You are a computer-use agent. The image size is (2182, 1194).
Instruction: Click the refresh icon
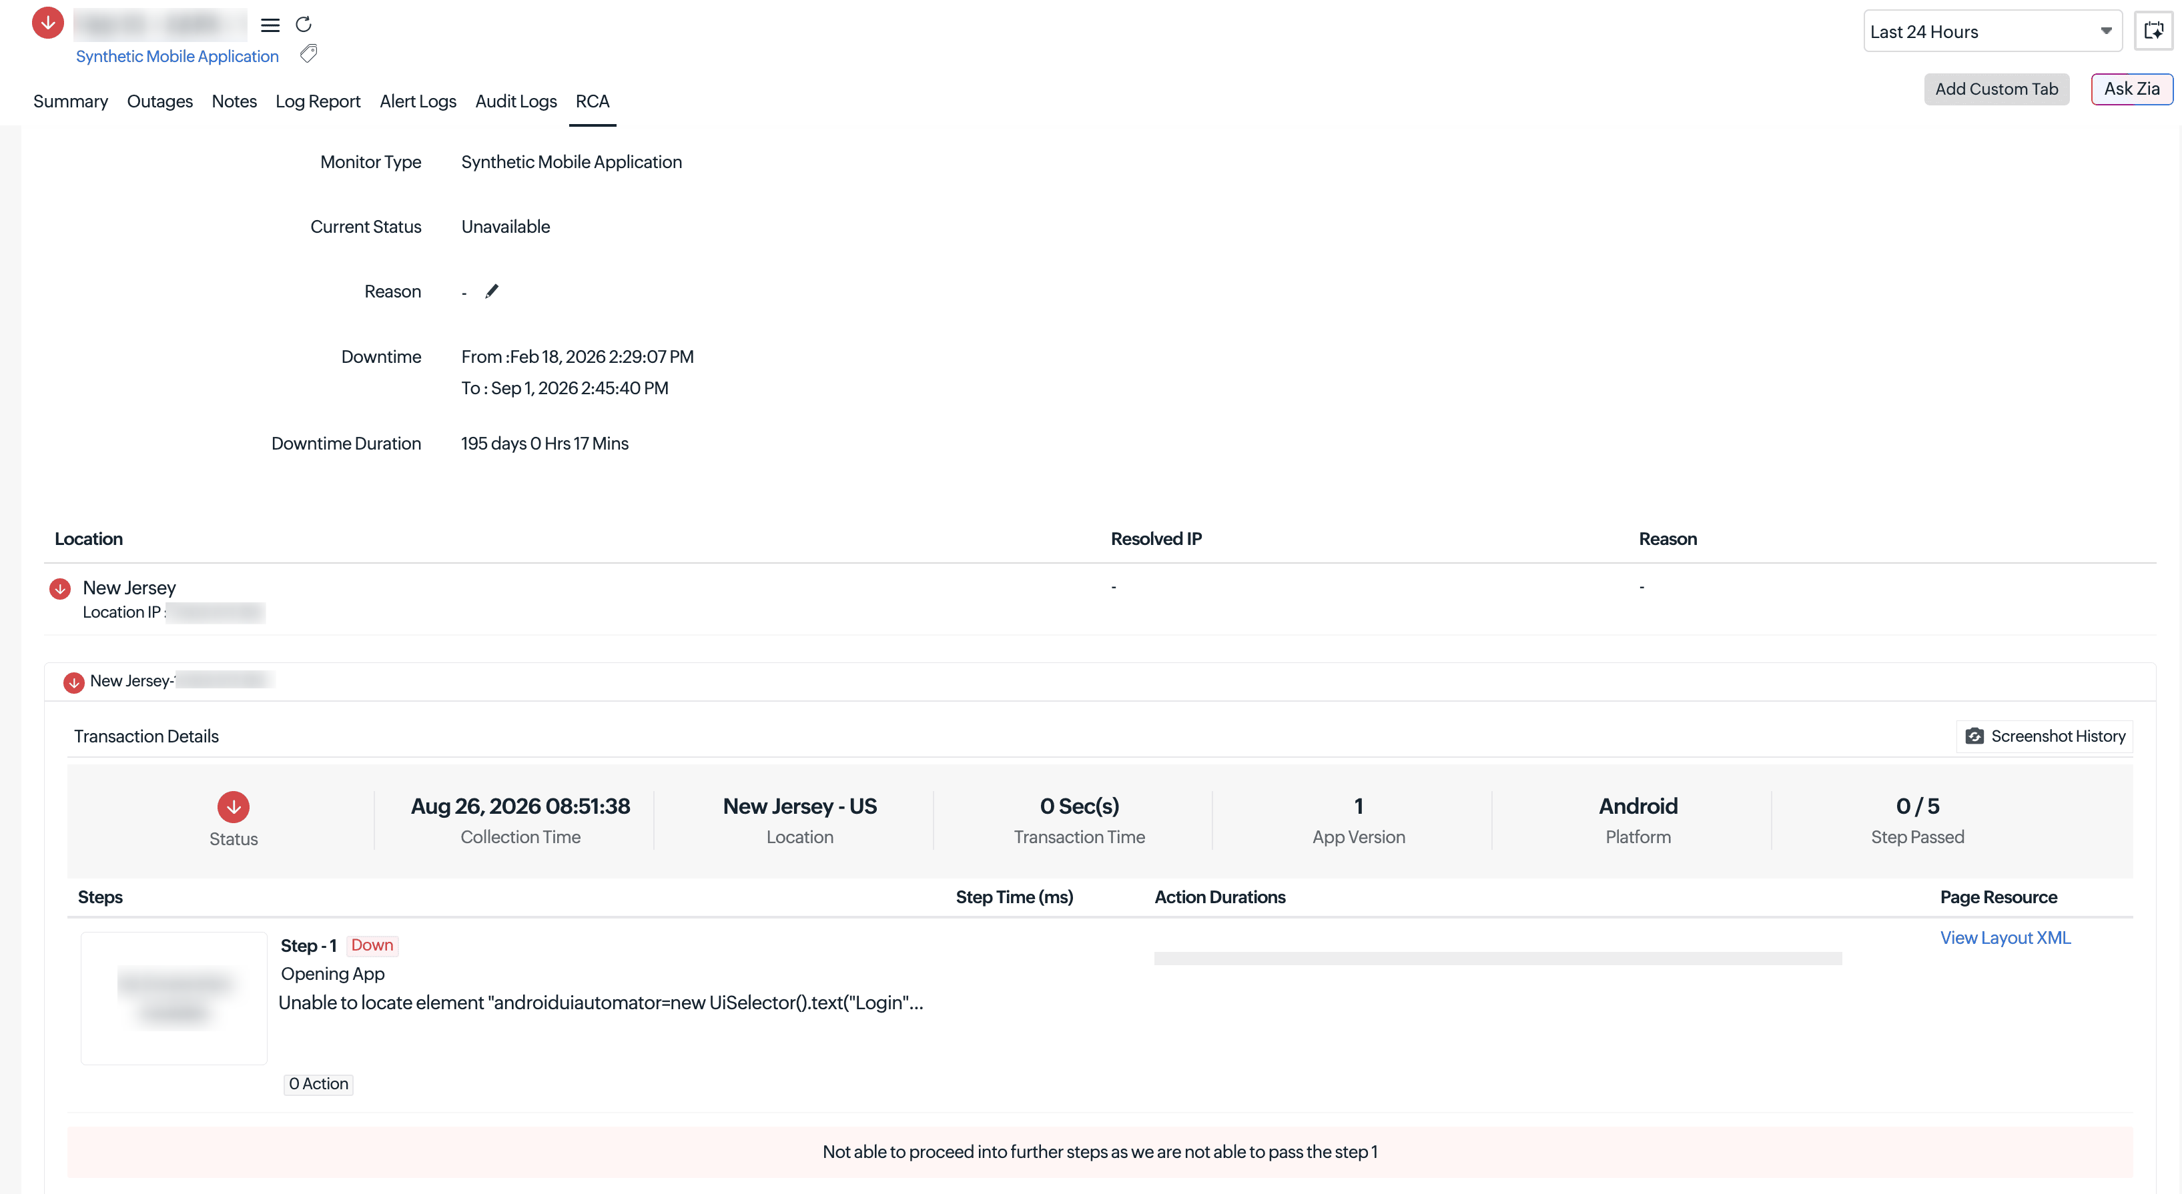click(303, 25)
